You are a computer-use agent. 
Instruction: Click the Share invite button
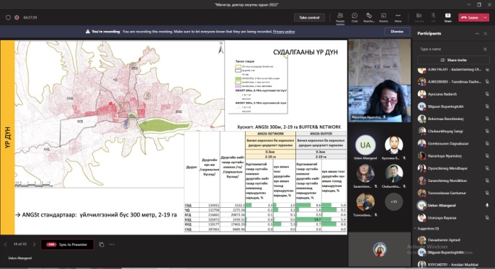coord(453,60)
